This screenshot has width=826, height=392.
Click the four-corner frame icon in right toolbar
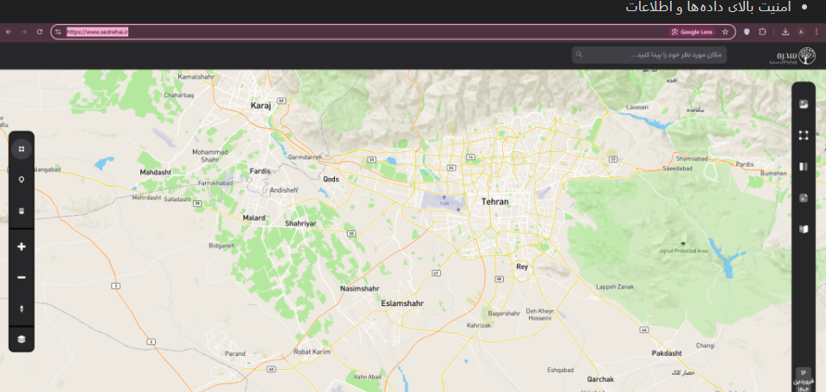click(803, 135)
